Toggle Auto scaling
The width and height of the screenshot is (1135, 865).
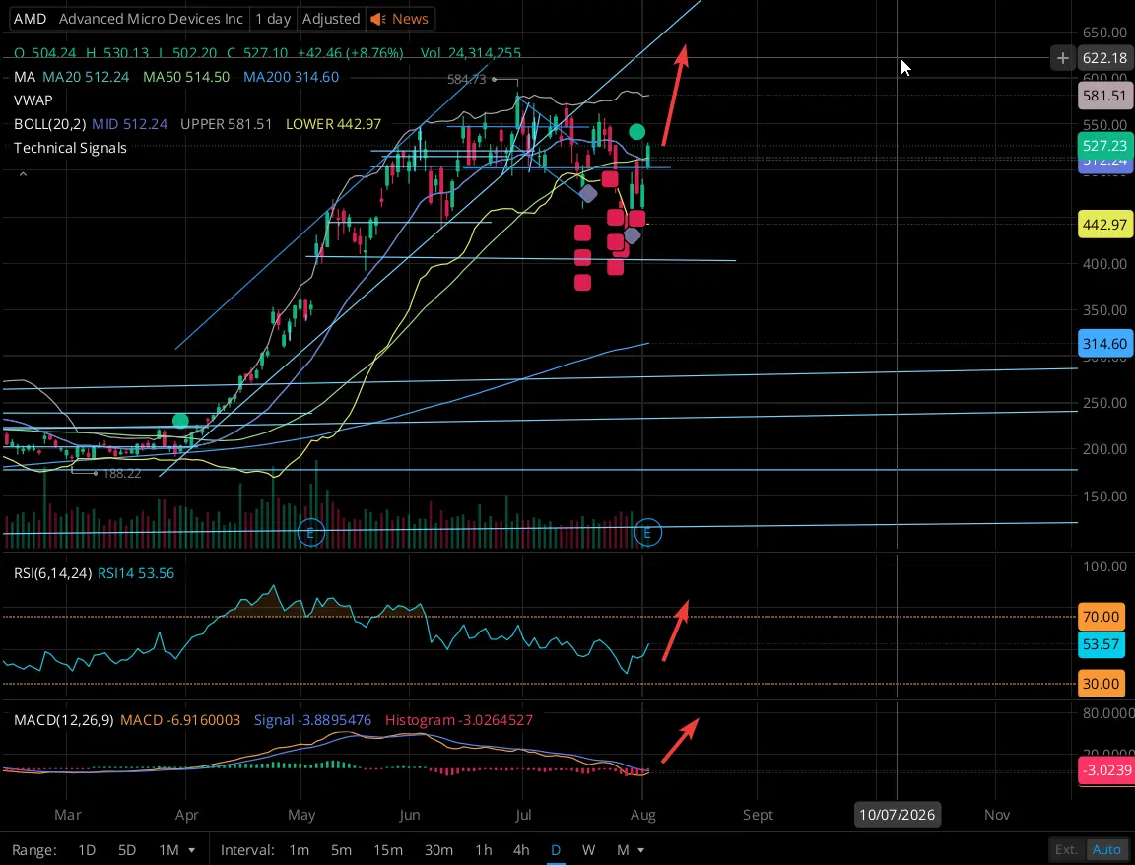point(1106,850)
